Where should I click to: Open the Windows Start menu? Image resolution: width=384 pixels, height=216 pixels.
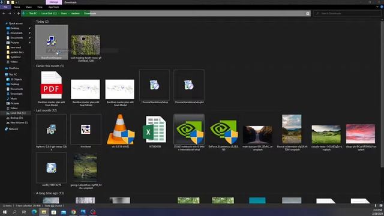point(5,212)
